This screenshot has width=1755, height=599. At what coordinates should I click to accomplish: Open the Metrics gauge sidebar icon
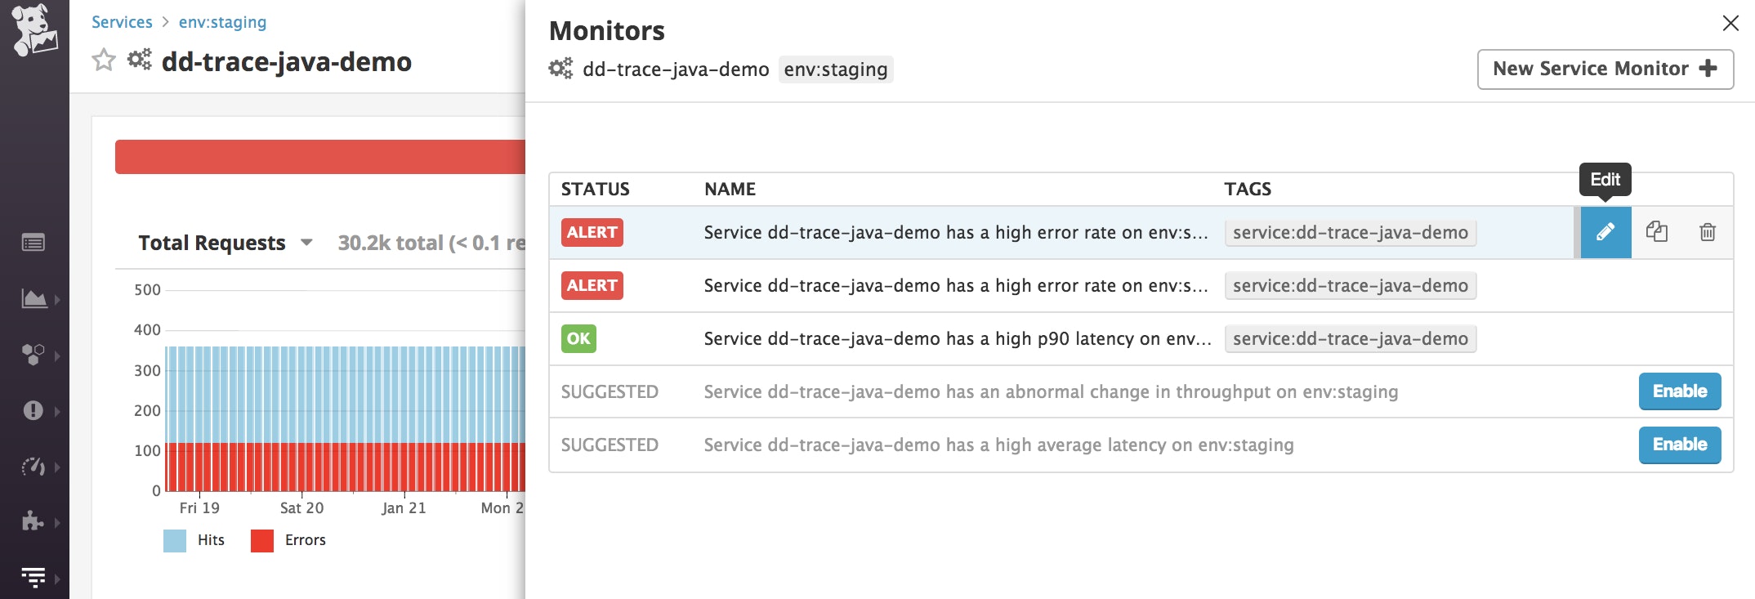point(33,467)
